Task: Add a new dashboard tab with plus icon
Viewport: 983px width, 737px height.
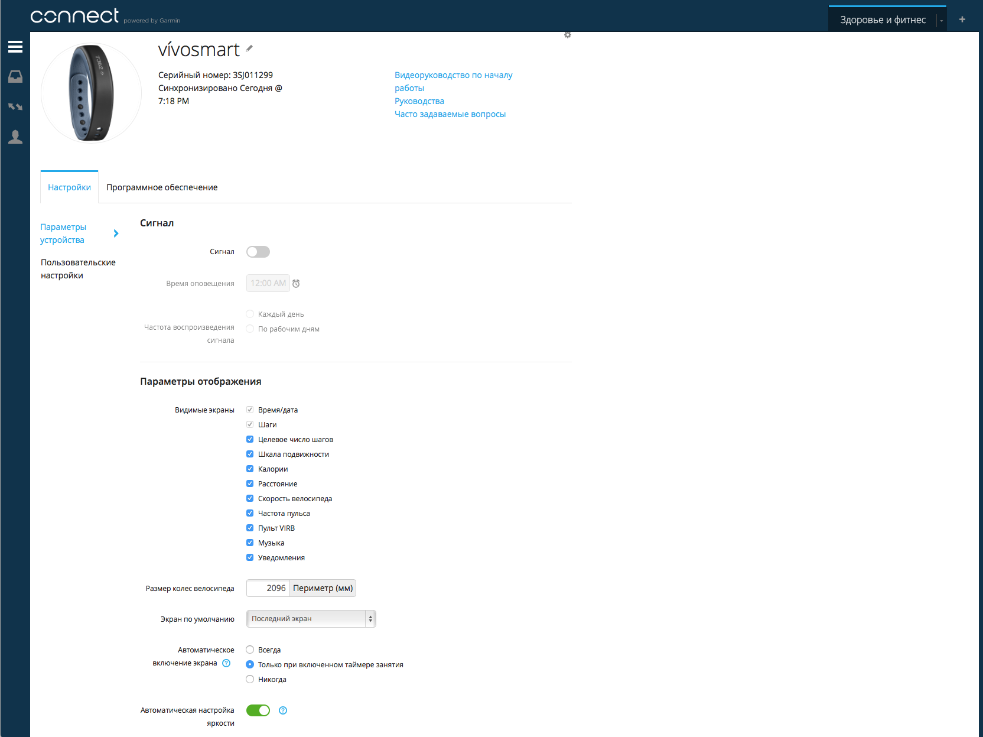Action: [x=962, y=20]
